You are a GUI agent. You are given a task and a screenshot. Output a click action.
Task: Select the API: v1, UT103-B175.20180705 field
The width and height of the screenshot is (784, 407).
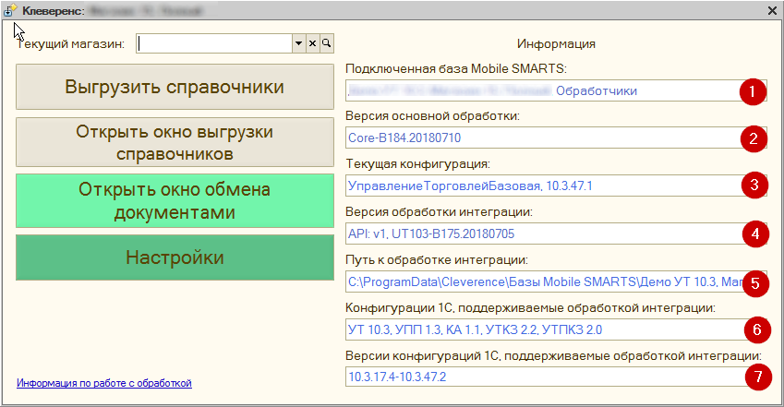(x=556, y=233)
